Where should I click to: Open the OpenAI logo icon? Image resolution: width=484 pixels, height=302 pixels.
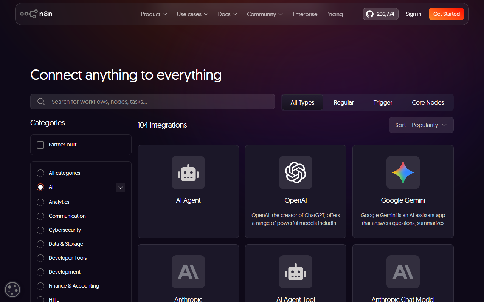point(296,173)
